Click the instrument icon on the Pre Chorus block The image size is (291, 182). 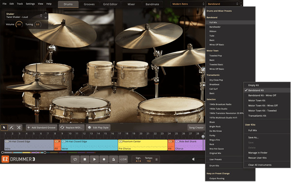[x=120, y=141]
